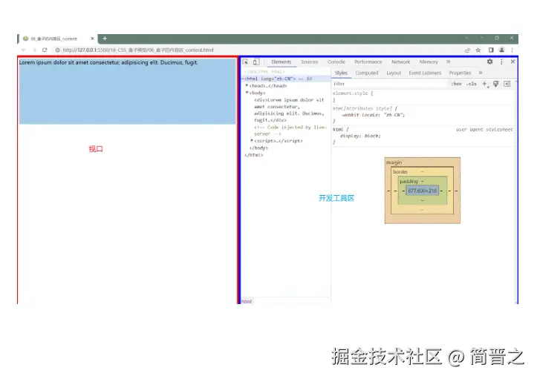Click the webkit-locale zh-CN declaration
The height and width of the screenshot is (379, 537).
pyautogui.click(x=374, y=115)
